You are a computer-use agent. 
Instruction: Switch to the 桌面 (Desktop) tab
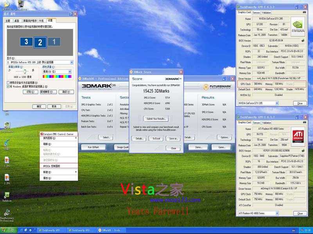tap(17, 21)
